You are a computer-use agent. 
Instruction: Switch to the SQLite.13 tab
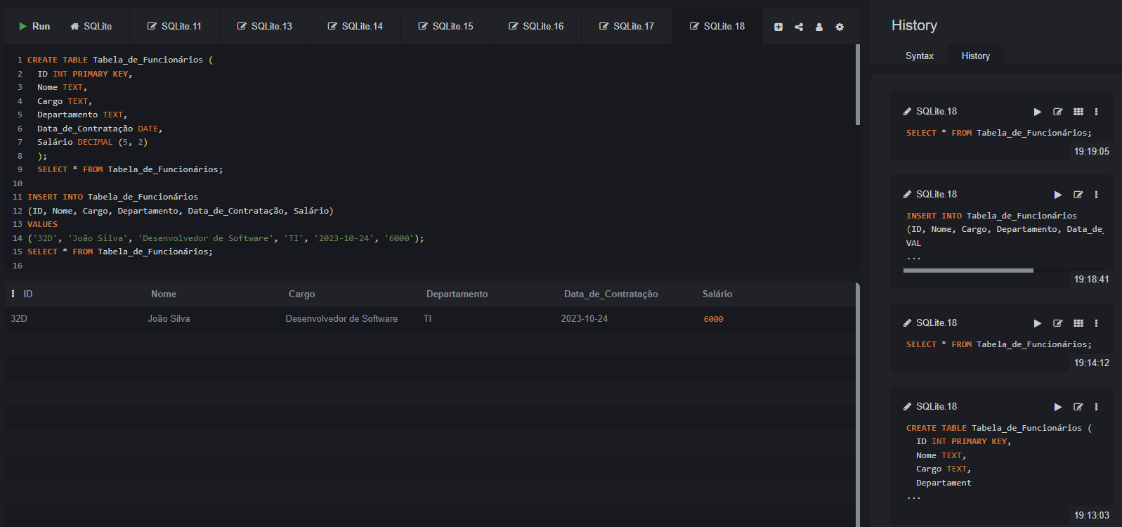pyautogui.click(x=265, y=26)
